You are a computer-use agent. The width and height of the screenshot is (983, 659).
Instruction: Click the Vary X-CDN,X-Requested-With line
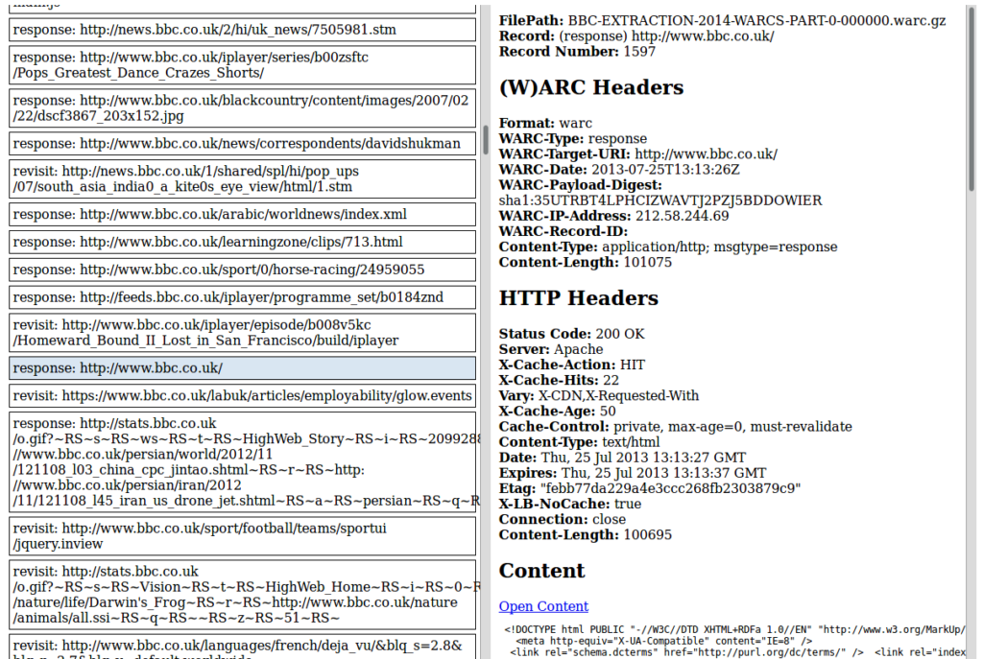(599, 396)
